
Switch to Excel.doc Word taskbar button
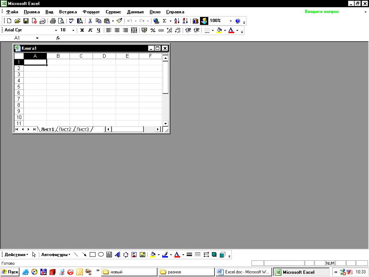(x=244, y=272)
